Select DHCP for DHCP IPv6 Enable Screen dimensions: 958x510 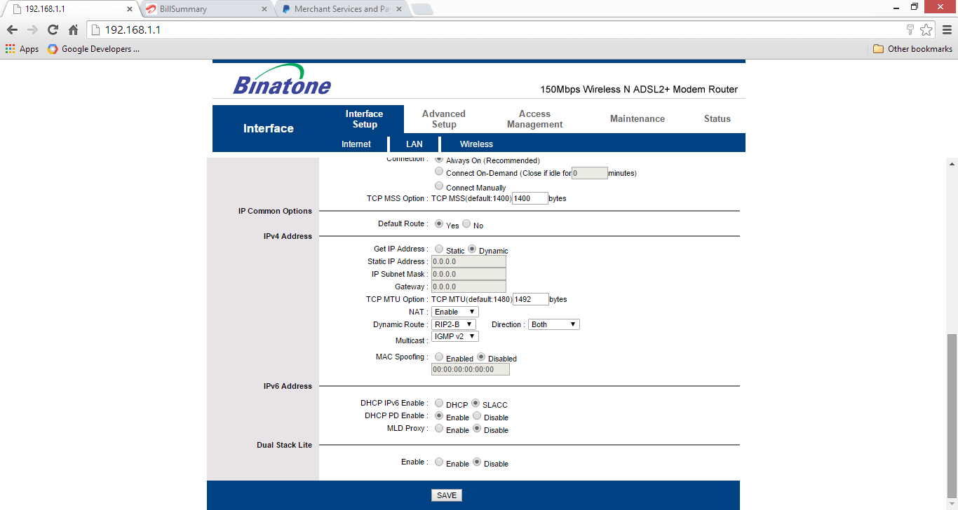point(439,403)
